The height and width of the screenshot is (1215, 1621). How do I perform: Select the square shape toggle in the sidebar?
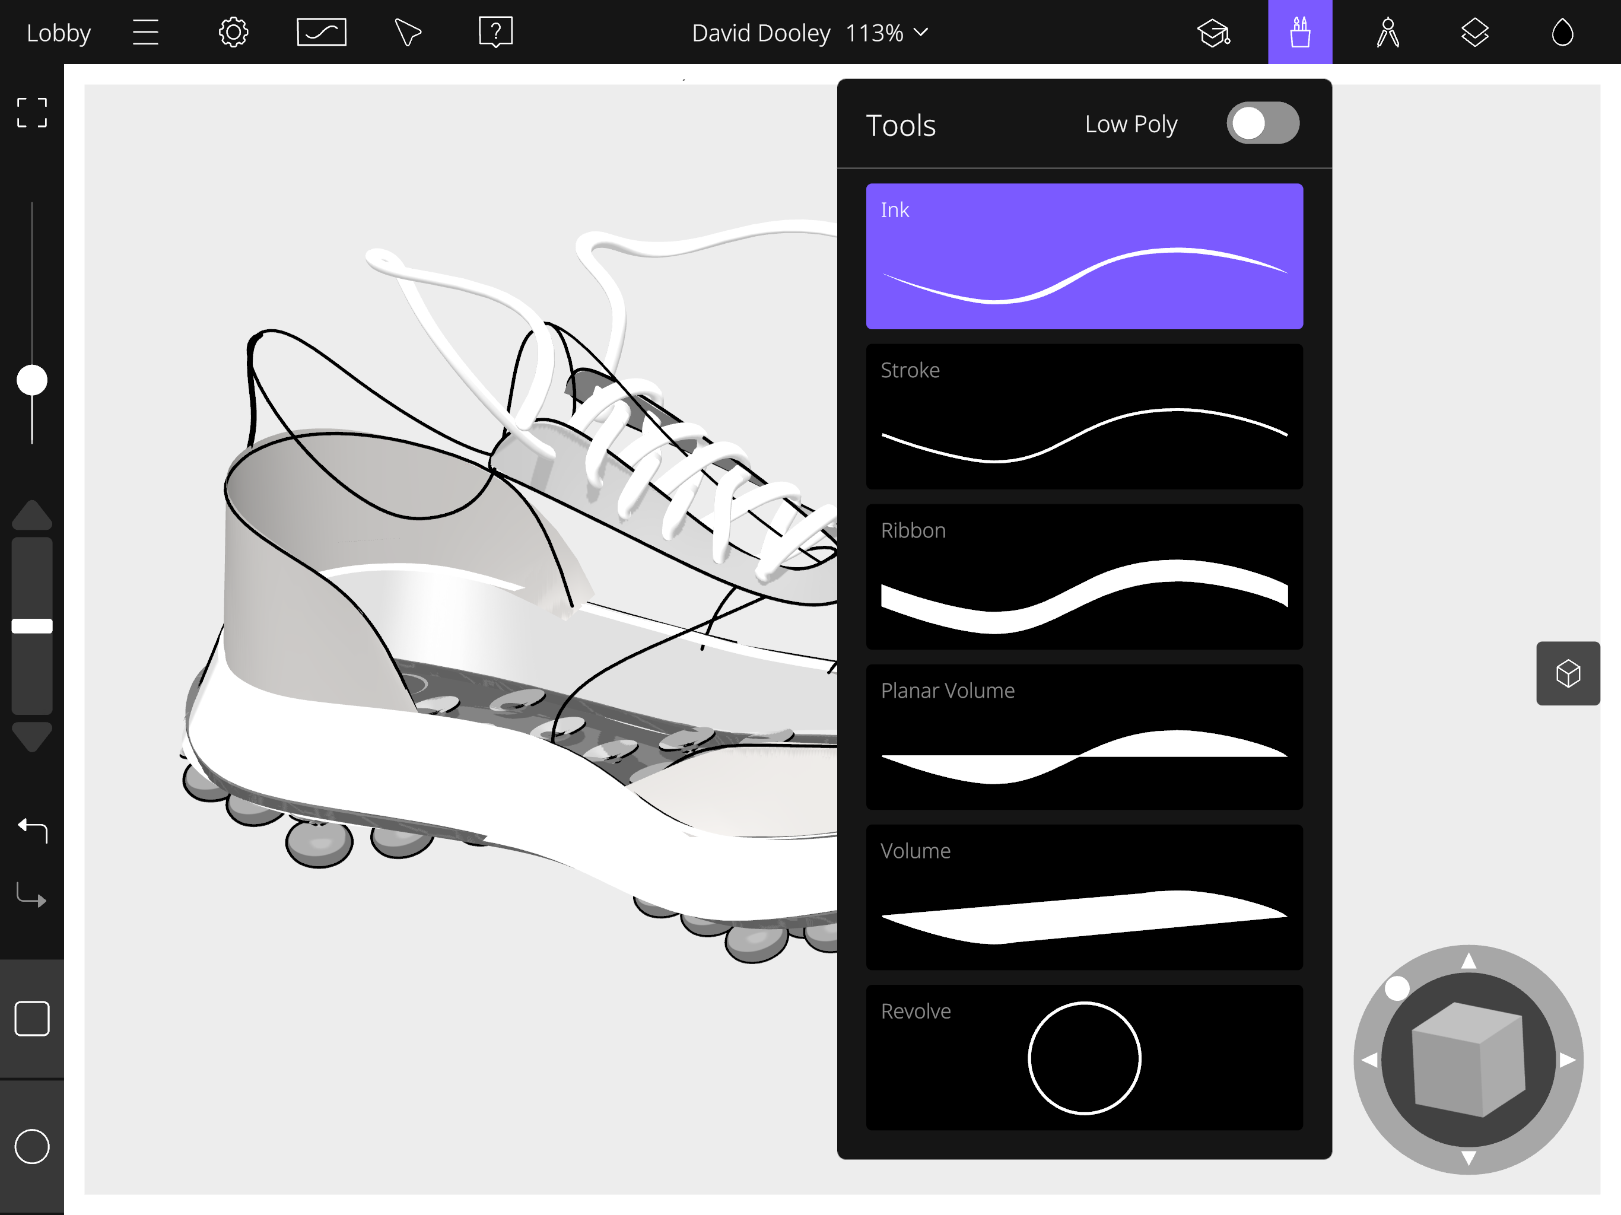31,1019
